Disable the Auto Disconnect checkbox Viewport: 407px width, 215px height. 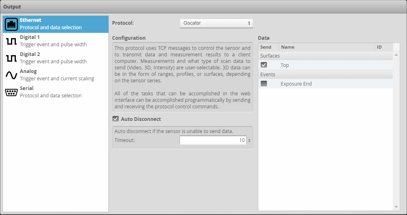click(x=116, y=119)
